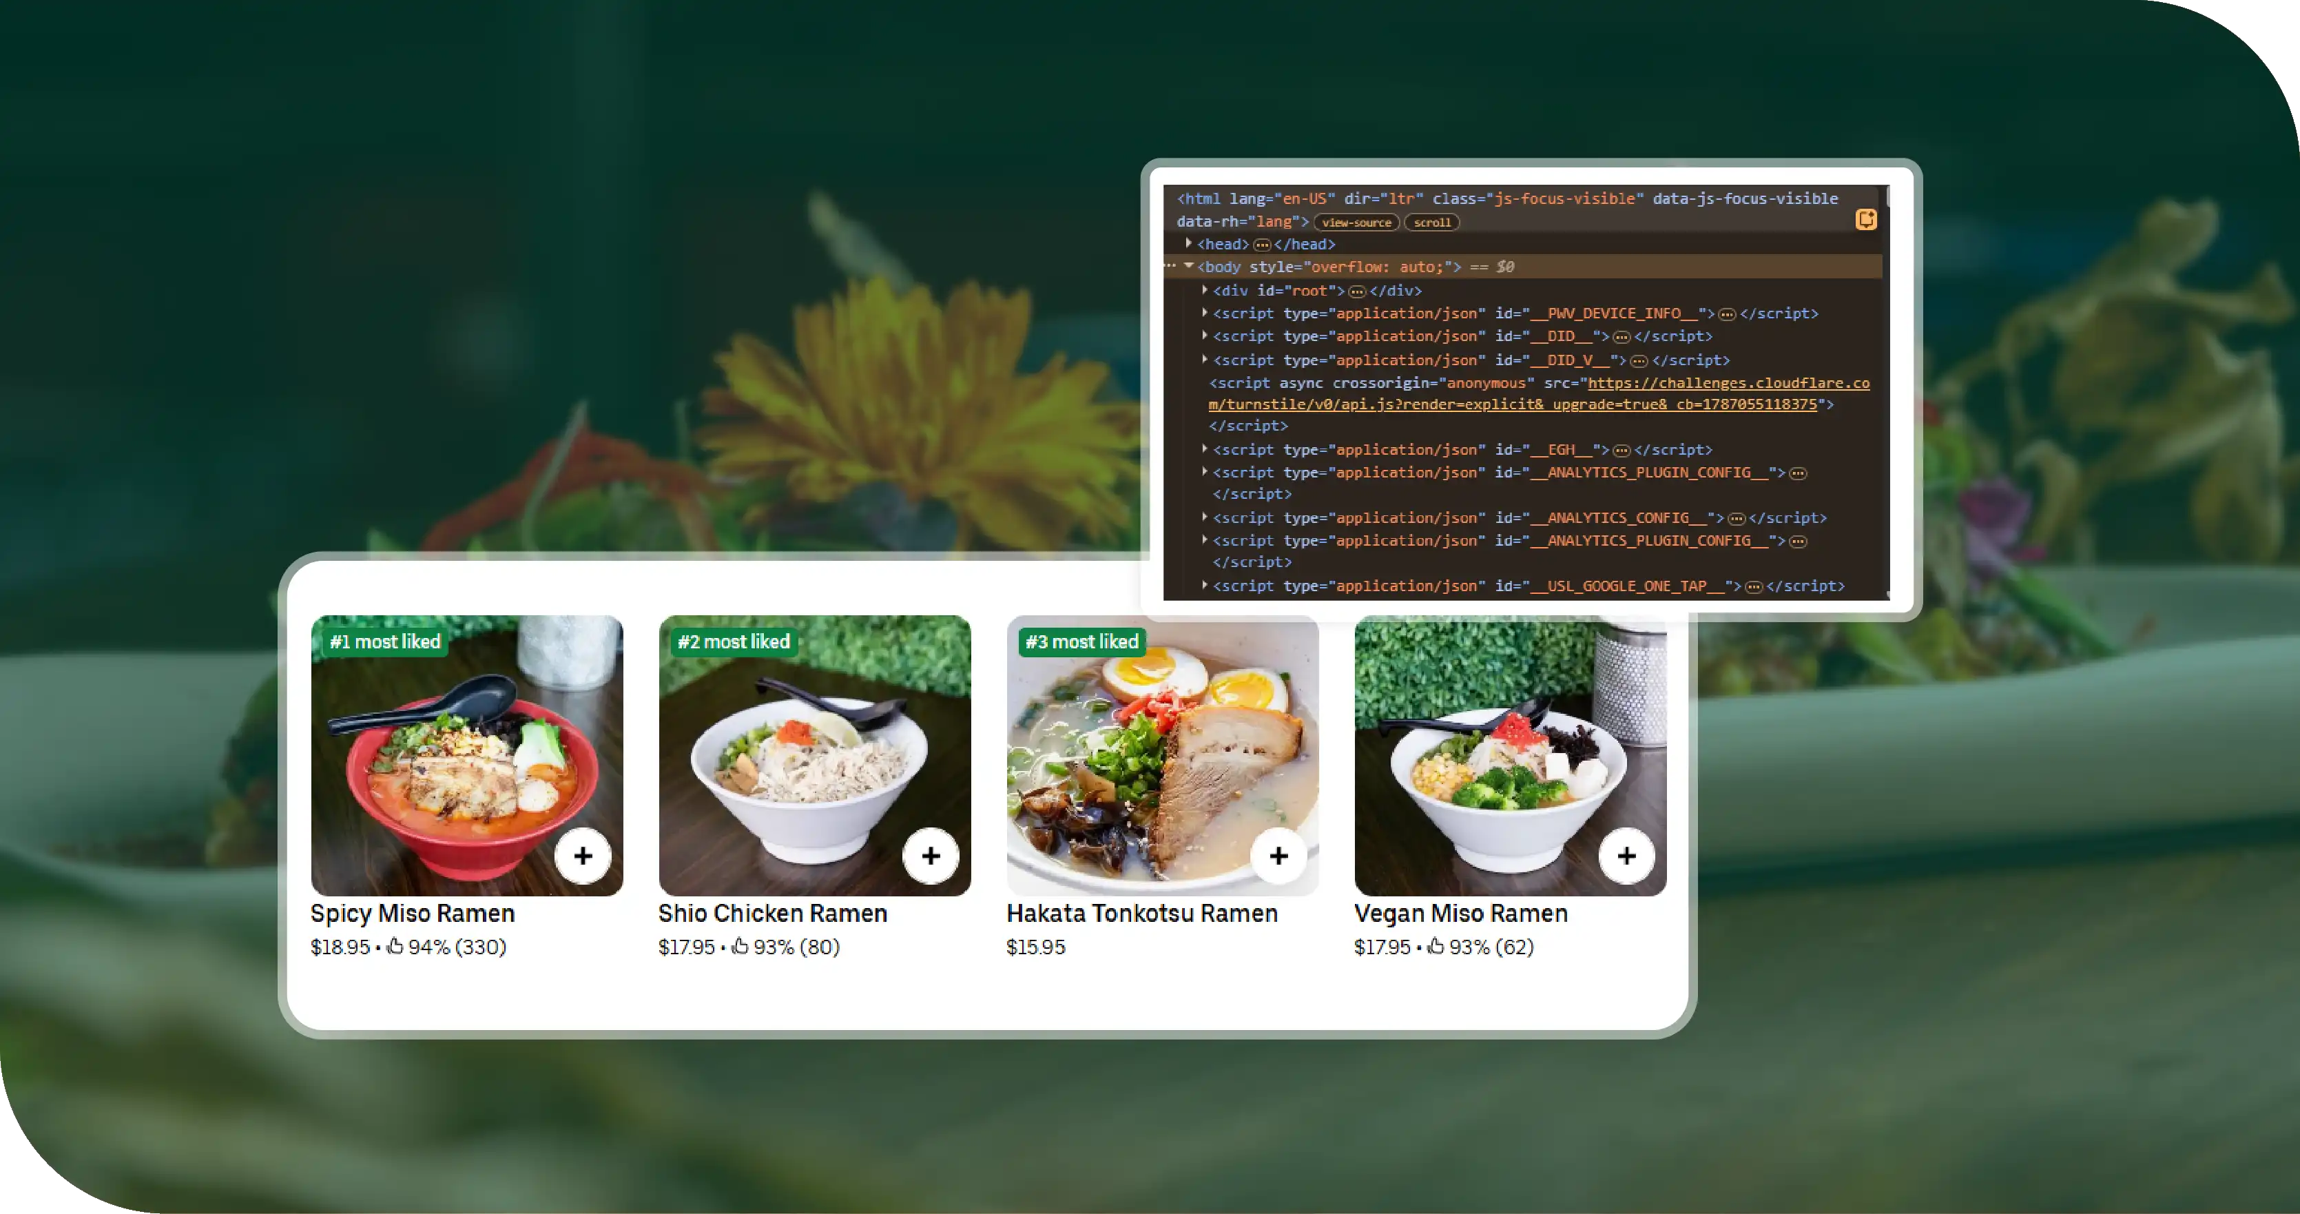This screenshot has width=2300, height=1214.
Task: Expand the __DID__ script node
Action: [x=1205, y=335]
